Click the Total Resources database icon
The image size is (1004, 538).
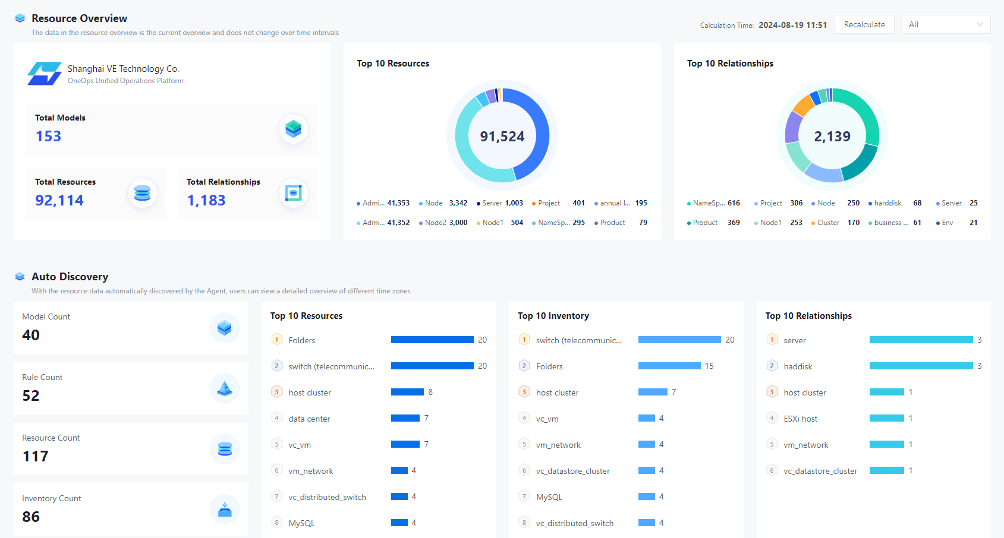(143, 193)
